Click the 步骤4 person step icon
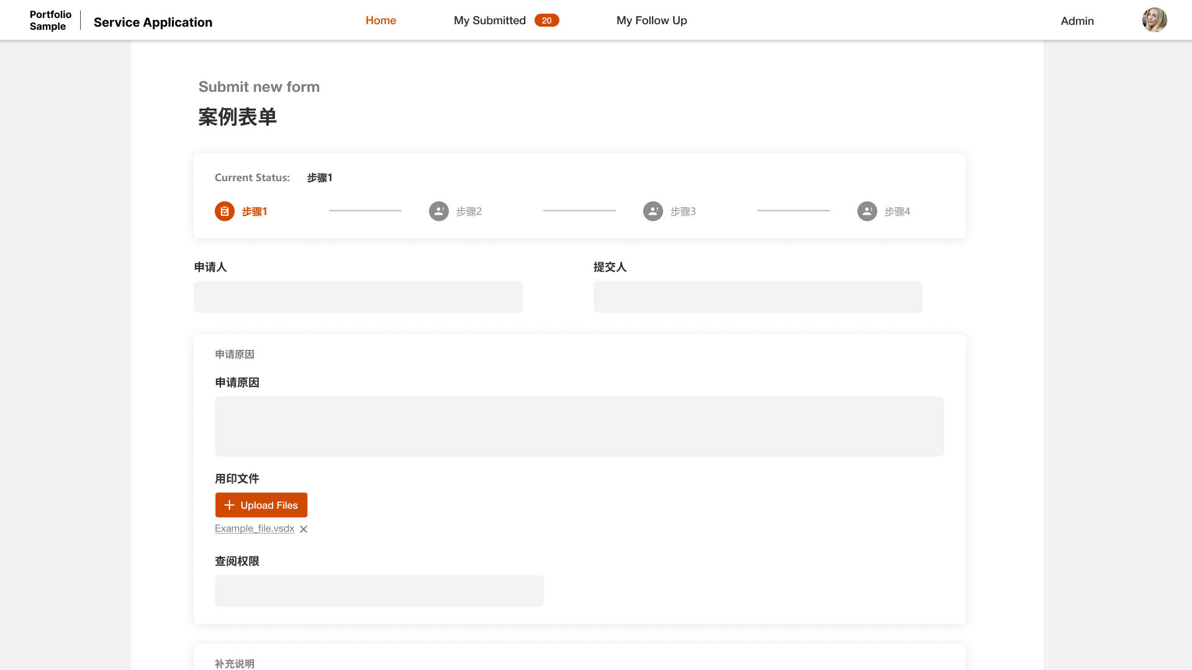Image resolution: width=1192 pixels, height=670 pixels. point(867,212)
